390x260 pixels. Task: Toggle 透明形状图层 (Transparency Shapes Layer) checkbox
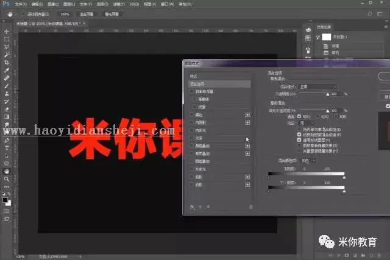coord(299,140)
